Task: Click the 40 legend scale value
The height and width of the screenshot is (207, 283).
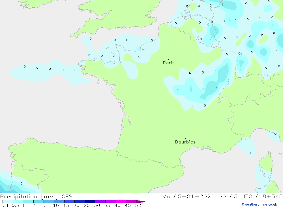Action: click(x=118, y=205)
